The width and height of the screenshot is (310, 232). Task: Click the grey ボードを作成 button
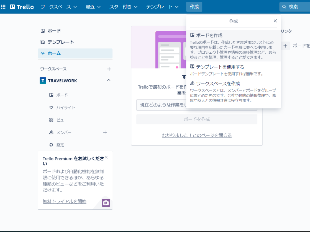click(197, 119)
